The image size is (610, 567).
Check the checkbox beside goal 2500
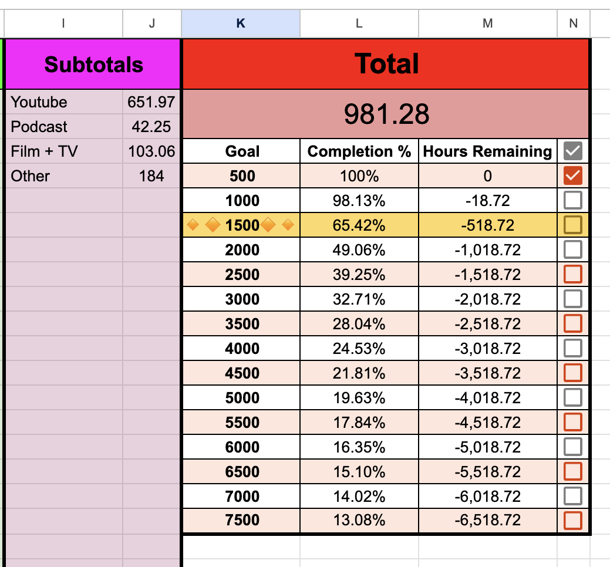click(572, 274)
